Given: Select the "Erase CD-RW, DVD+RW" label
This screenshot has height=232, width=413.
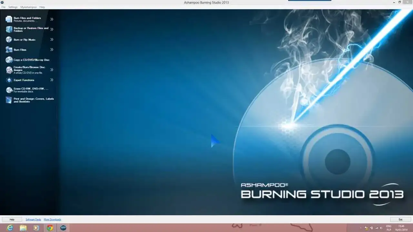Looking at the screenshot, I should point(31,89).
